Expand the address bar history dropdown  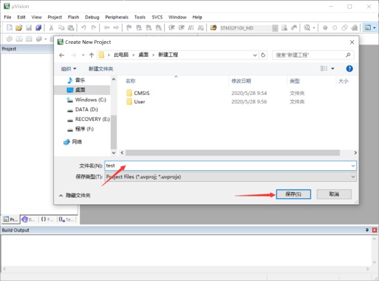pyautogui.click(x=254, y=55)
